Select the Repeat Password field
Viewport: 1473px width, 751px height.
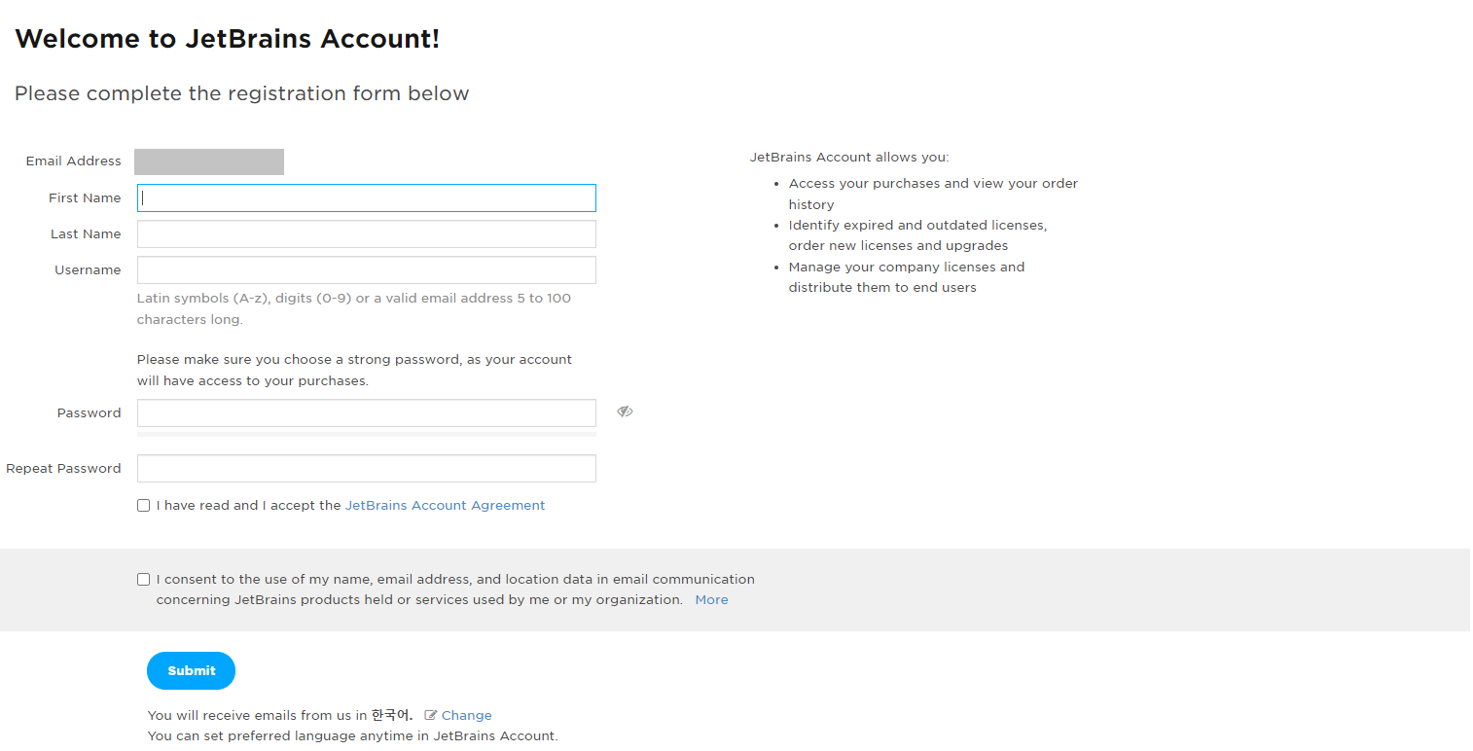click(367, 468)
